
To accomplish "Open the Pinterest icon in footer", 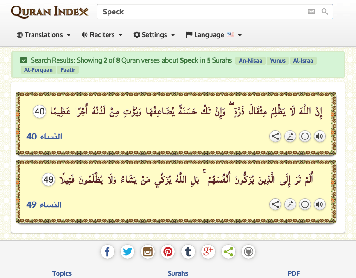I will (168, 252).
